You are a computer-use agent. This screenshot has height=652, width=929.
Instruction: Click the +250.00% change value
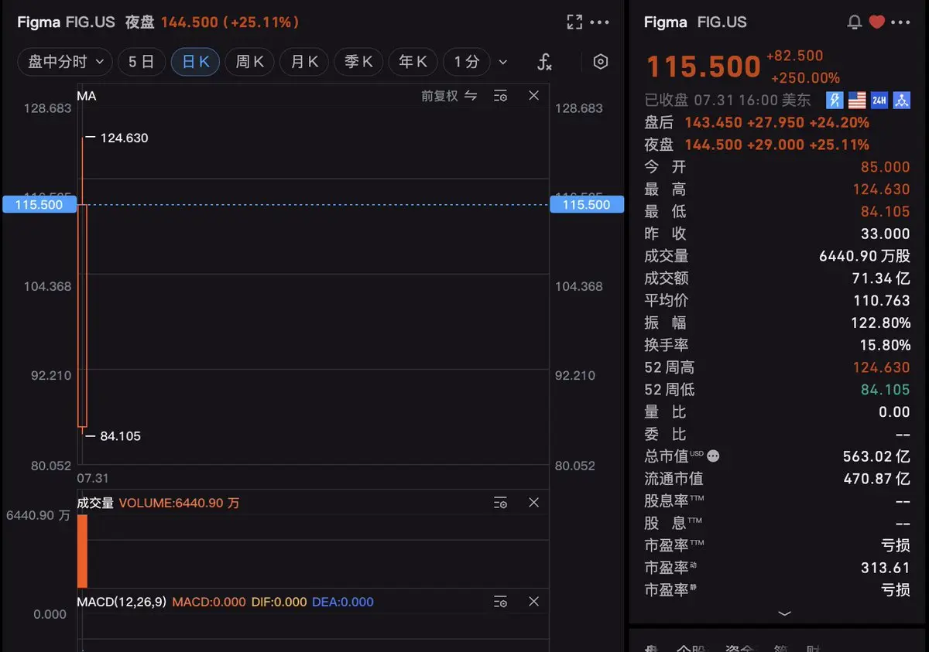805,78
